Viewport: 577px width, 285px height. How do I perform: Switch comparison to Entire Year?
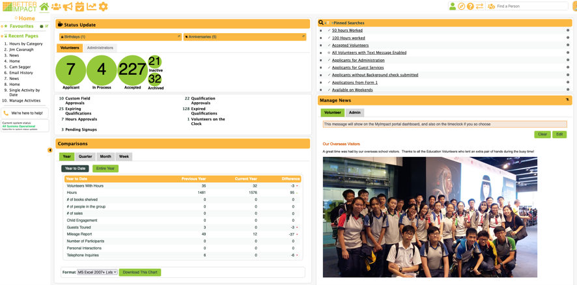coord(105,169)
